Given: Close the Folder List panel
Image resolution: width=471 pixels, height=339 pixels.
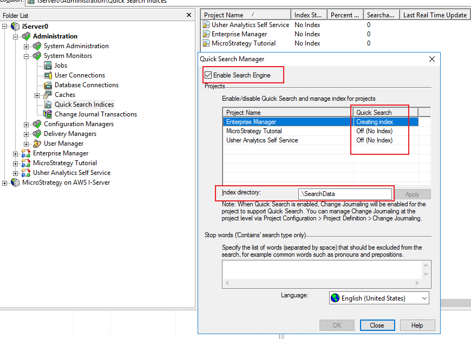Looking at the screenshot, I should tap(188, 15).
